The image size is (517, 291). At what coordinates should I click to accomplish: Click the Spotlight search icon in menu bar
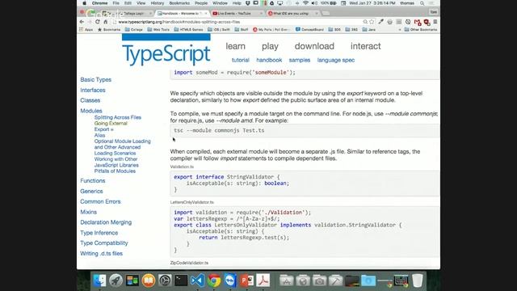(422, 3)
